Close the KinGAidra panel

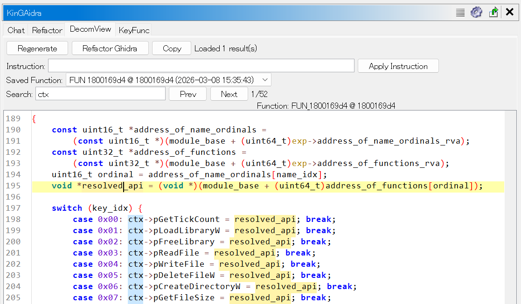(510, 12)
